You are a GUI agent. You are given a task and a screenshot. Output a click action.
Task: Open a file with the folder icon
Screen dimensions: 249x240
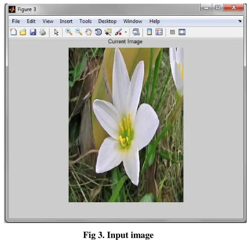23,32
